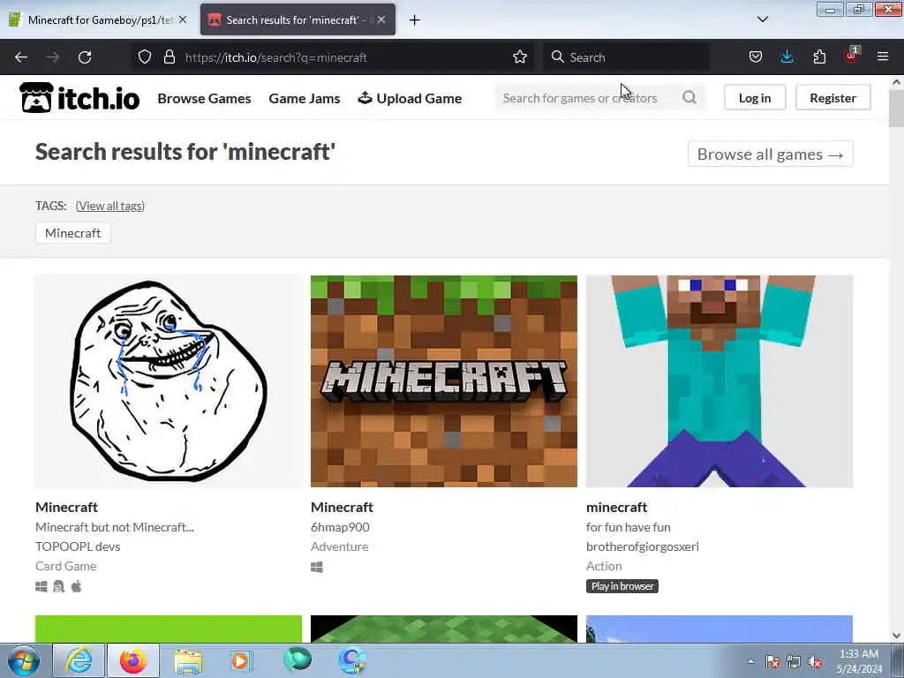Open Browse all games link

pyautogui.click(x=770, y=154)
